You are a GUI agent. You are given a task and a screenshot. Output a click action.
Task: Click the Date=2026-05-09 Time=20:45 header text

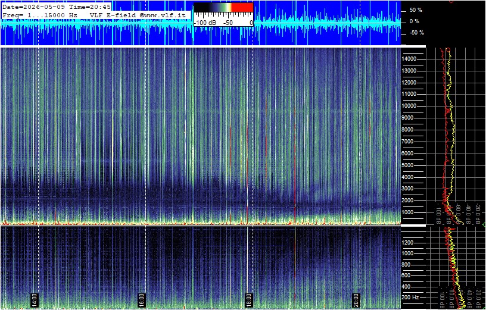(x=57, y=7)
